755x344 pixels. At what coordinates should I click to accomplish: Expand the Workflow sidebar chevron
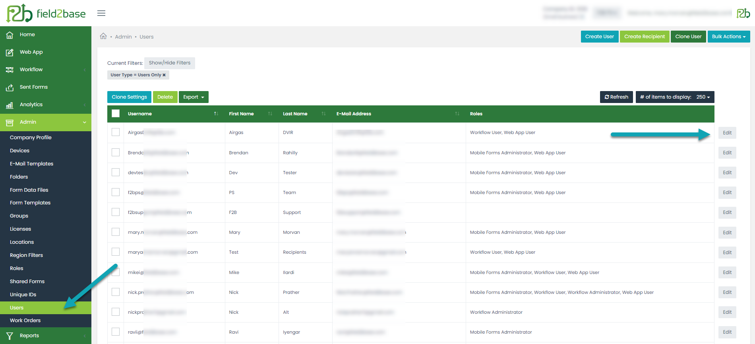[85, 70]
